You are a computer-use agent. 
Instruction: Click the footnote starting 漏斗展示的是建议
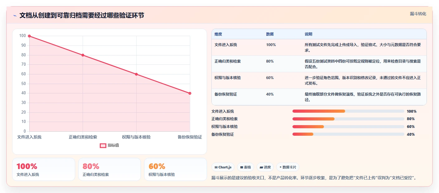(x=314, y=178)
